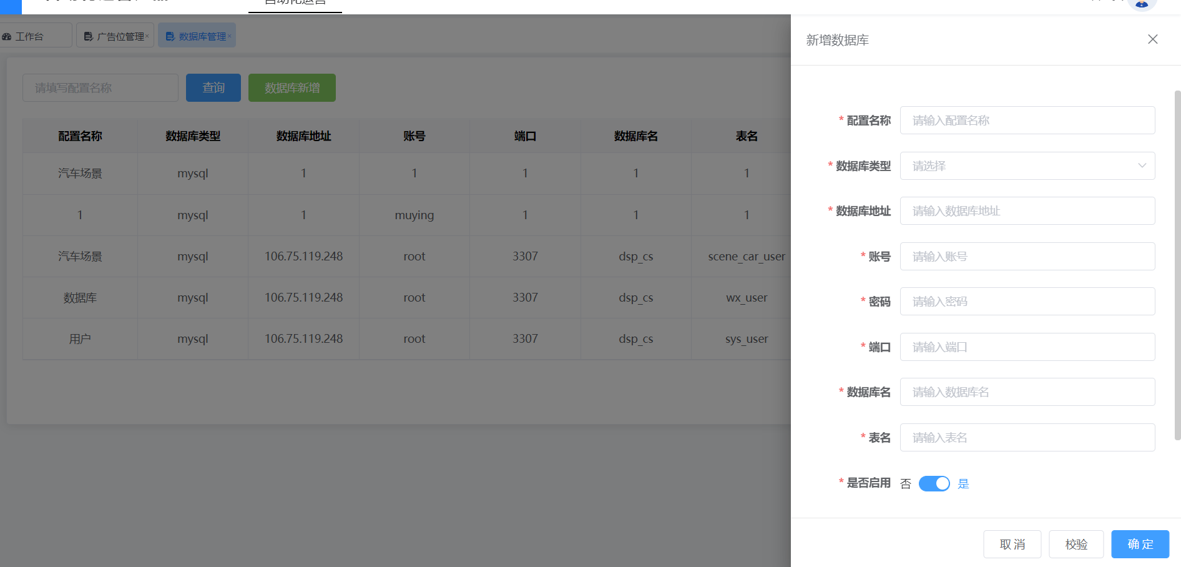Screen dimensions: 1181x567
Task: Confirm with the 确定 button
Action: click(1140, 544)
